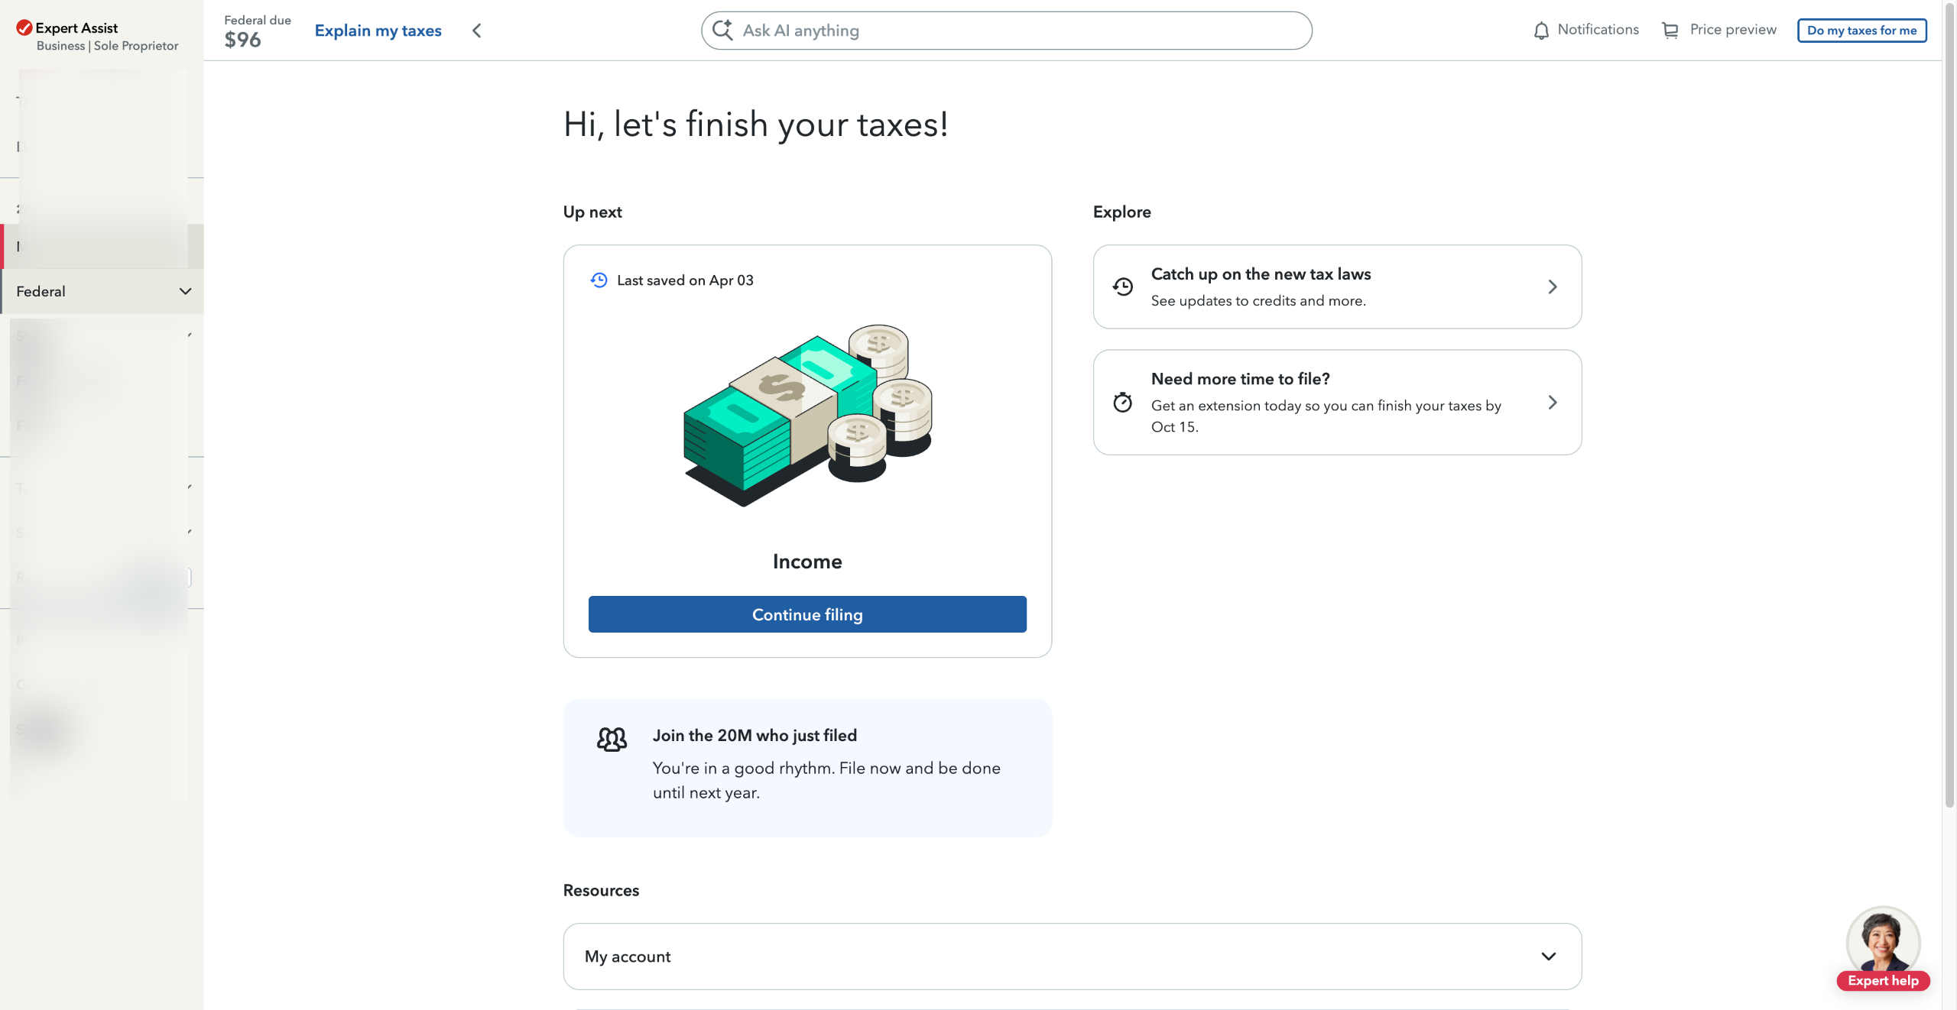Open Catch up on new tax laws
This screenshot has height=1010, width=1957.
coord(1337,286)
